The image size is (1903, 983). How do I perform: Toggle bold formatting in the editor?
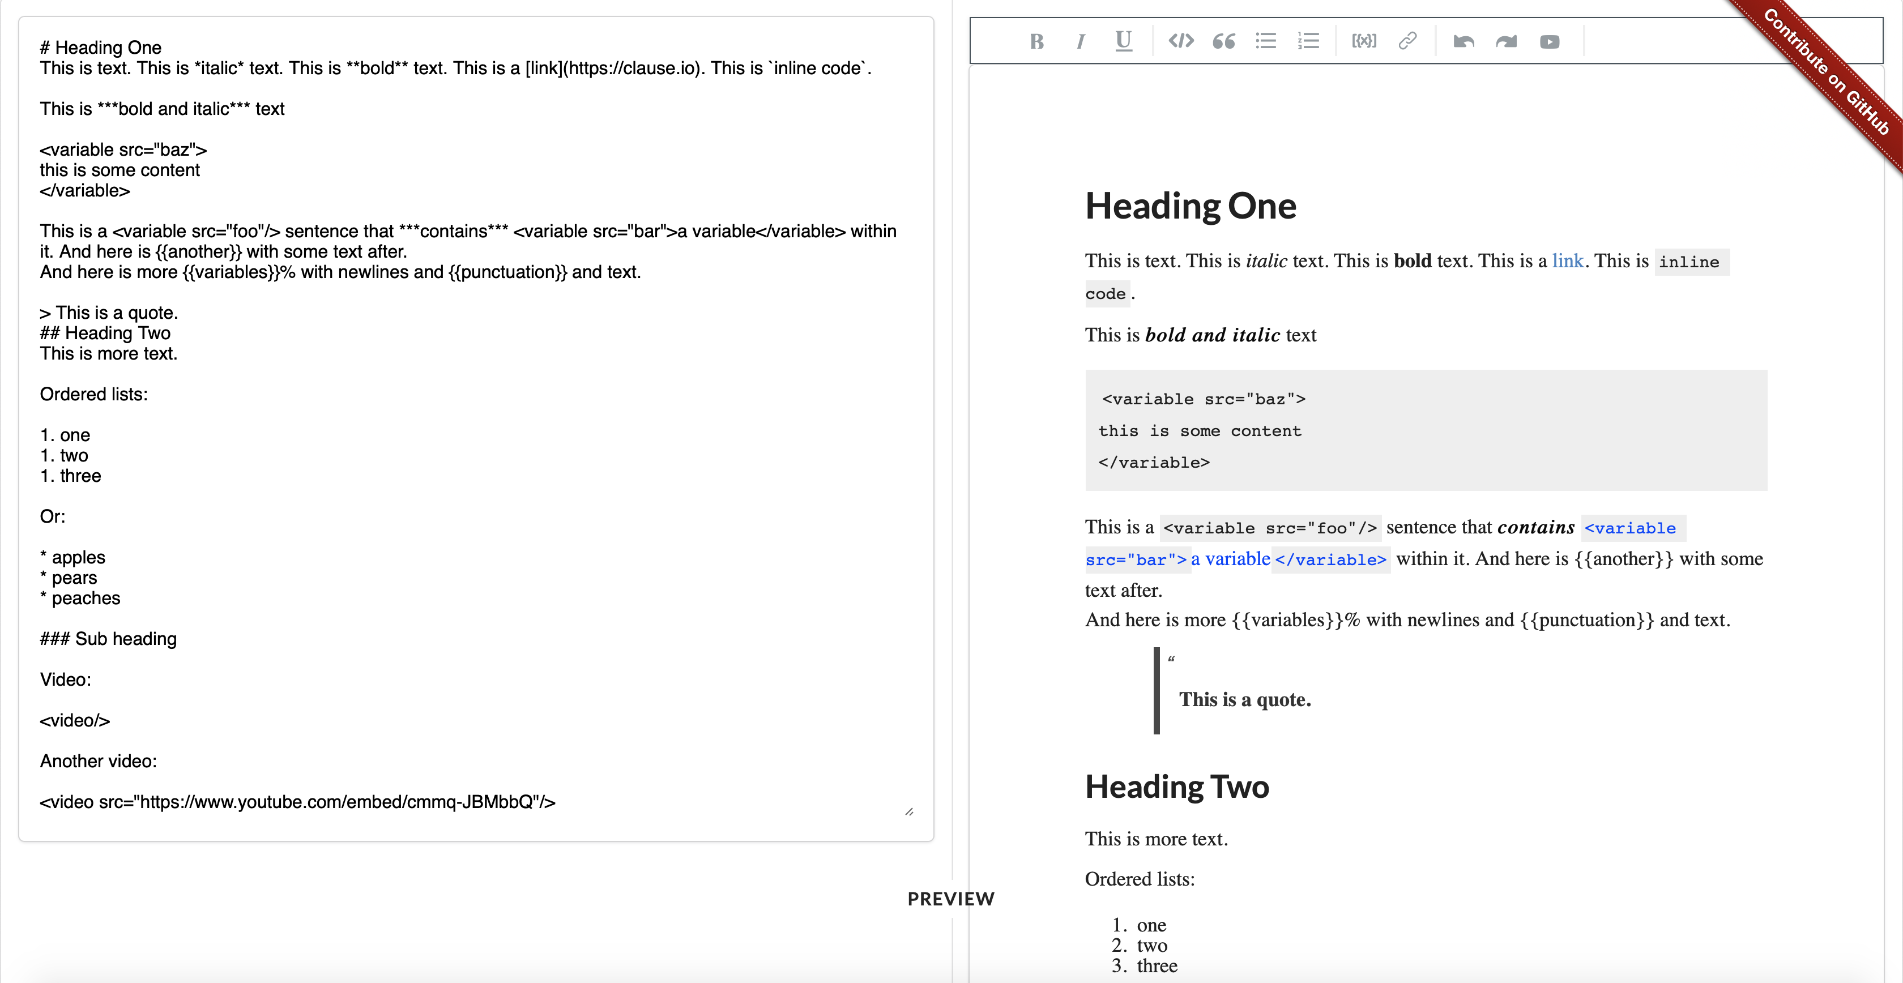tap(1036, 41)
